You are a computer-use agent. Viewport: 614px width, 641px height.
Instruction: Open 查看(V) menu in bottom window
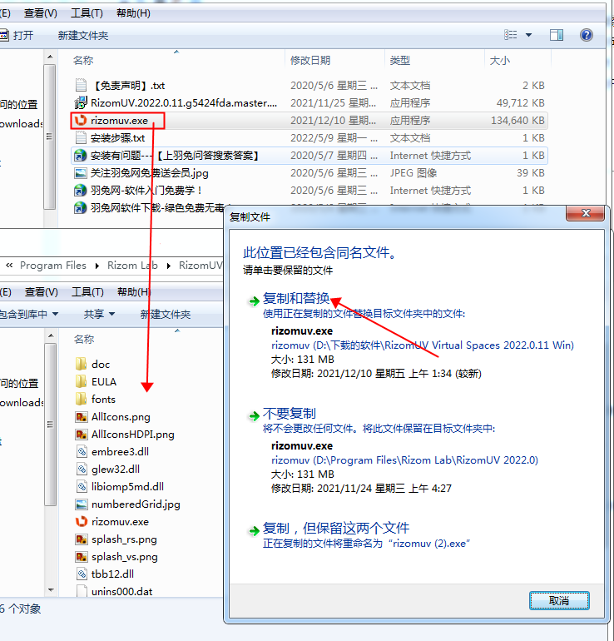pos(42,292)
